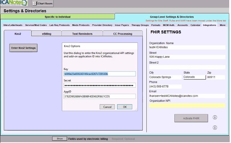Open the Chart Room
Image resolution: width=231 pixels, height=143 pixels.
click(x=43, y=4)
